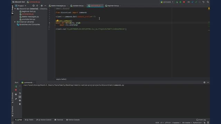Stop the process in Run panel sidebar

click(16, 90)
